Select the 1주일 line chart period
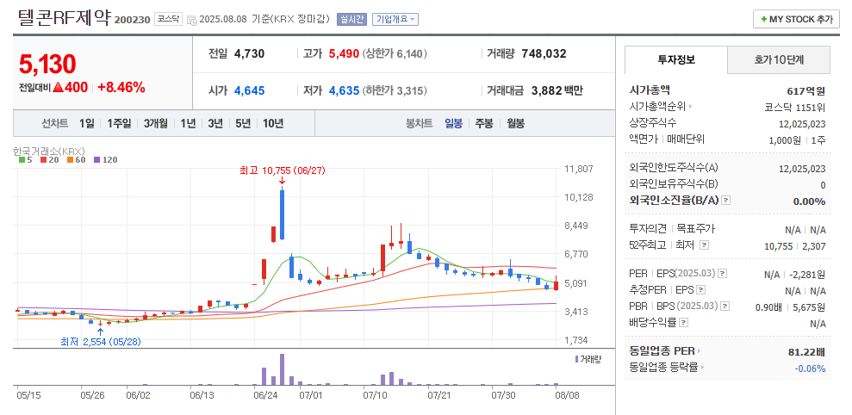This screenshot has height=415, width=852. pyautogui.click(x=119, y=123)
